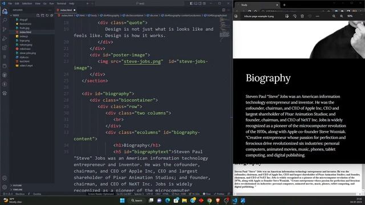Viewport: 365px width, 205px height.
Task: Click the body breadcrumb item
Action: (x=94, y=15)
